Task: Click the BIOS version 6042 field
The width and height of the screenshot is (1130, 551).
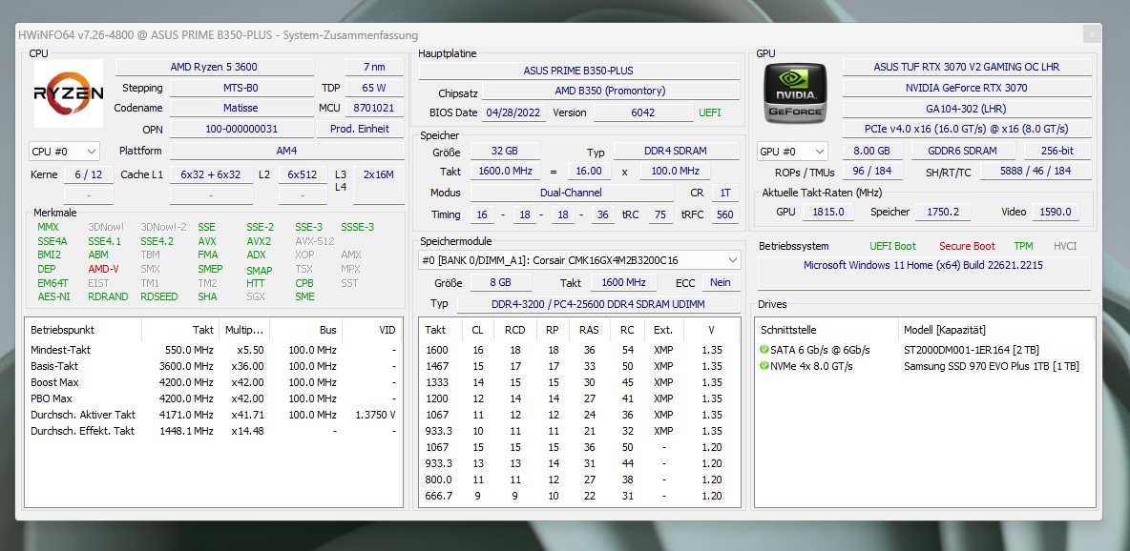Action: [x=642, y=113]
